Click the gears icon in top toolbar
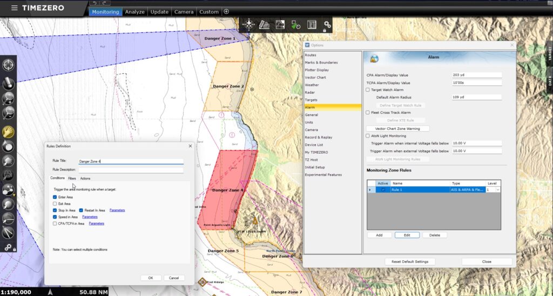Screen dimensions: 553x296 [327, 25]
